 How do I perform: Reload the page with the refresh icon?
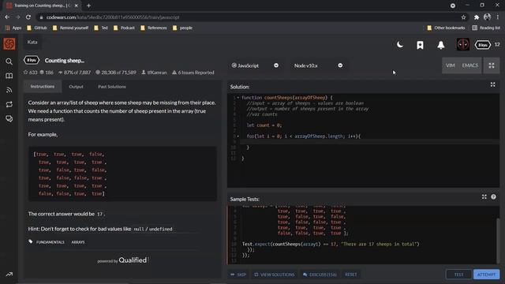tap(28, 17)
